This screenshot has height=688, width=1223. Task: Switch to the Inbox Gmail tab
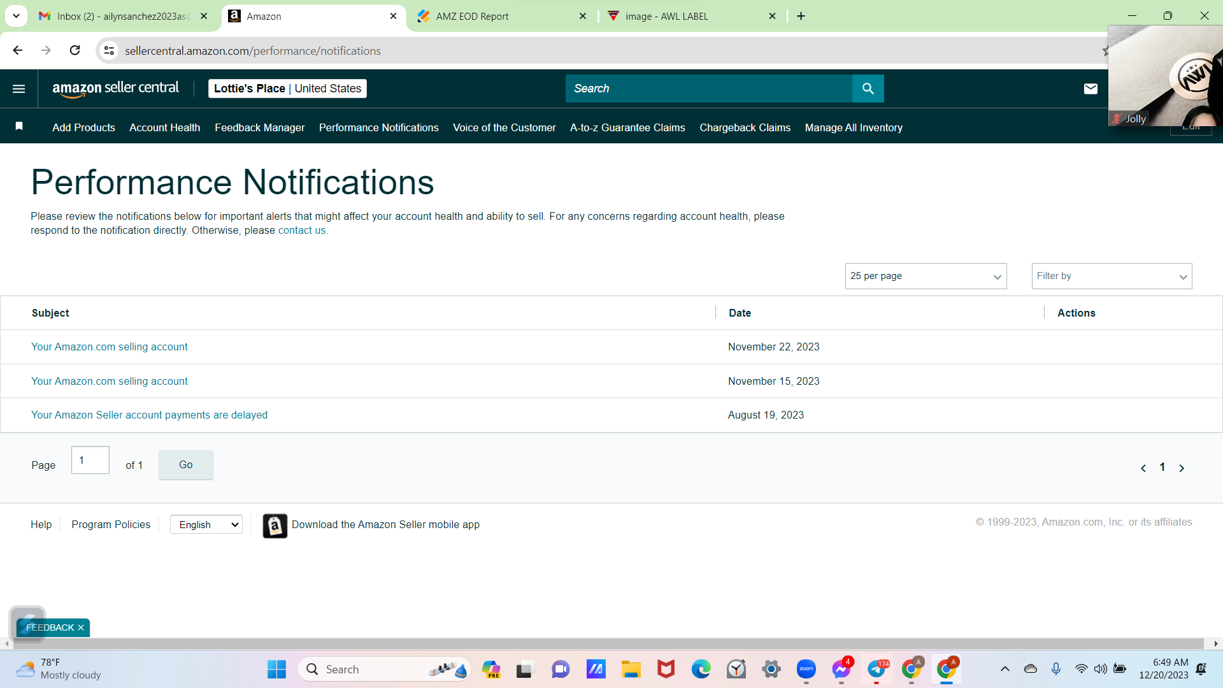click(x=123, y=16)
